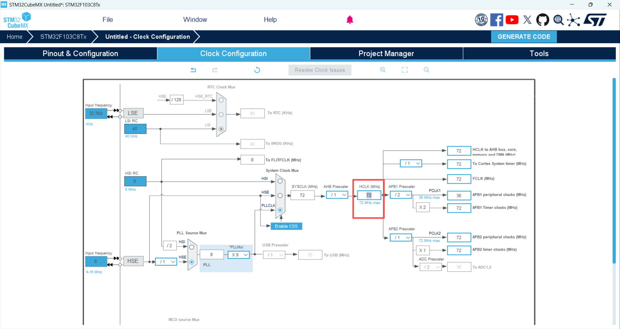620x329 pixels.
Task: Click the LSE block
Action: [133, 113]
